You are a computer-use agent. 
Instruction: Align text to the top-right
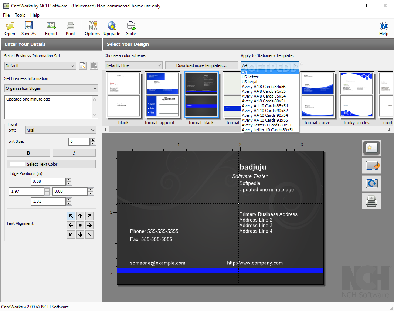click(x=89, y=216)
